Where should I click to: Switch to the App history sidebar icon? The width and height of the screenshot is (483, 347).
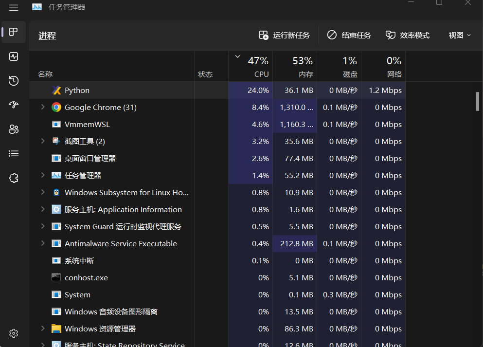point(13,81)
